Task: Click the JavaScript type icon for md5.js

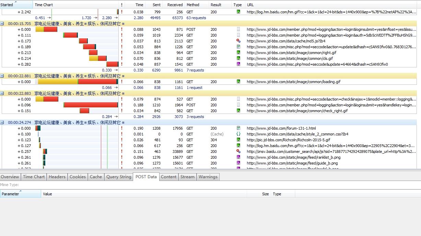Action: tap(238, 41)
